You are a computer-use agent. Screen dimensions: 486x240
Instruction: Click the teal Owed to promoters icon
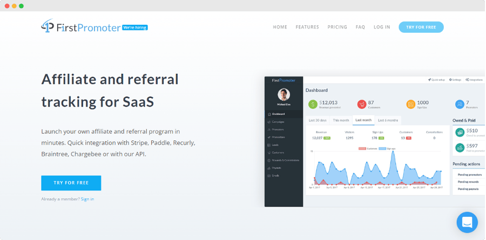(x=460, y=132)
